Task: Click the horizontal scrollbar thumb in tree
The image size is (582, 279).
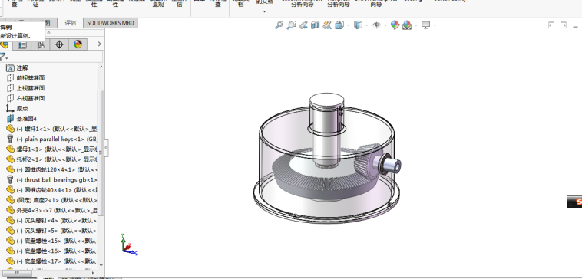Action: click(x=18, y=274)
